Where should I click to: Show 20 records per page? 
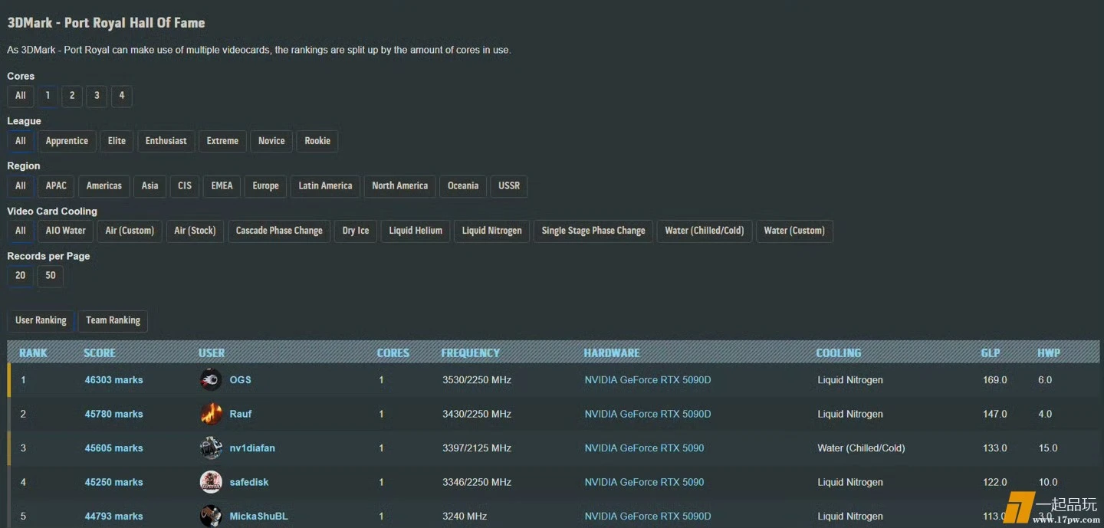[21, 276]
